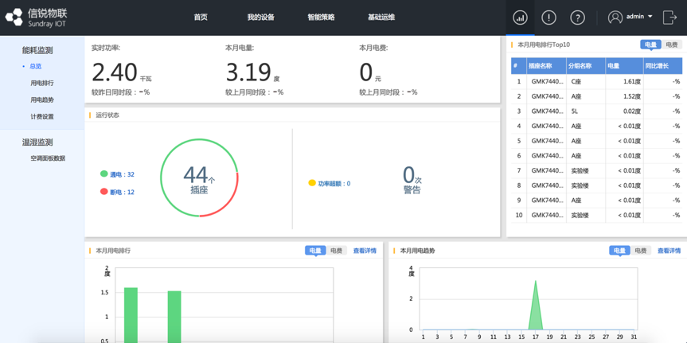Viewport: 687px width, 343px height.
Task: Select the C座 cell in row 1
Action: point(586,81)
